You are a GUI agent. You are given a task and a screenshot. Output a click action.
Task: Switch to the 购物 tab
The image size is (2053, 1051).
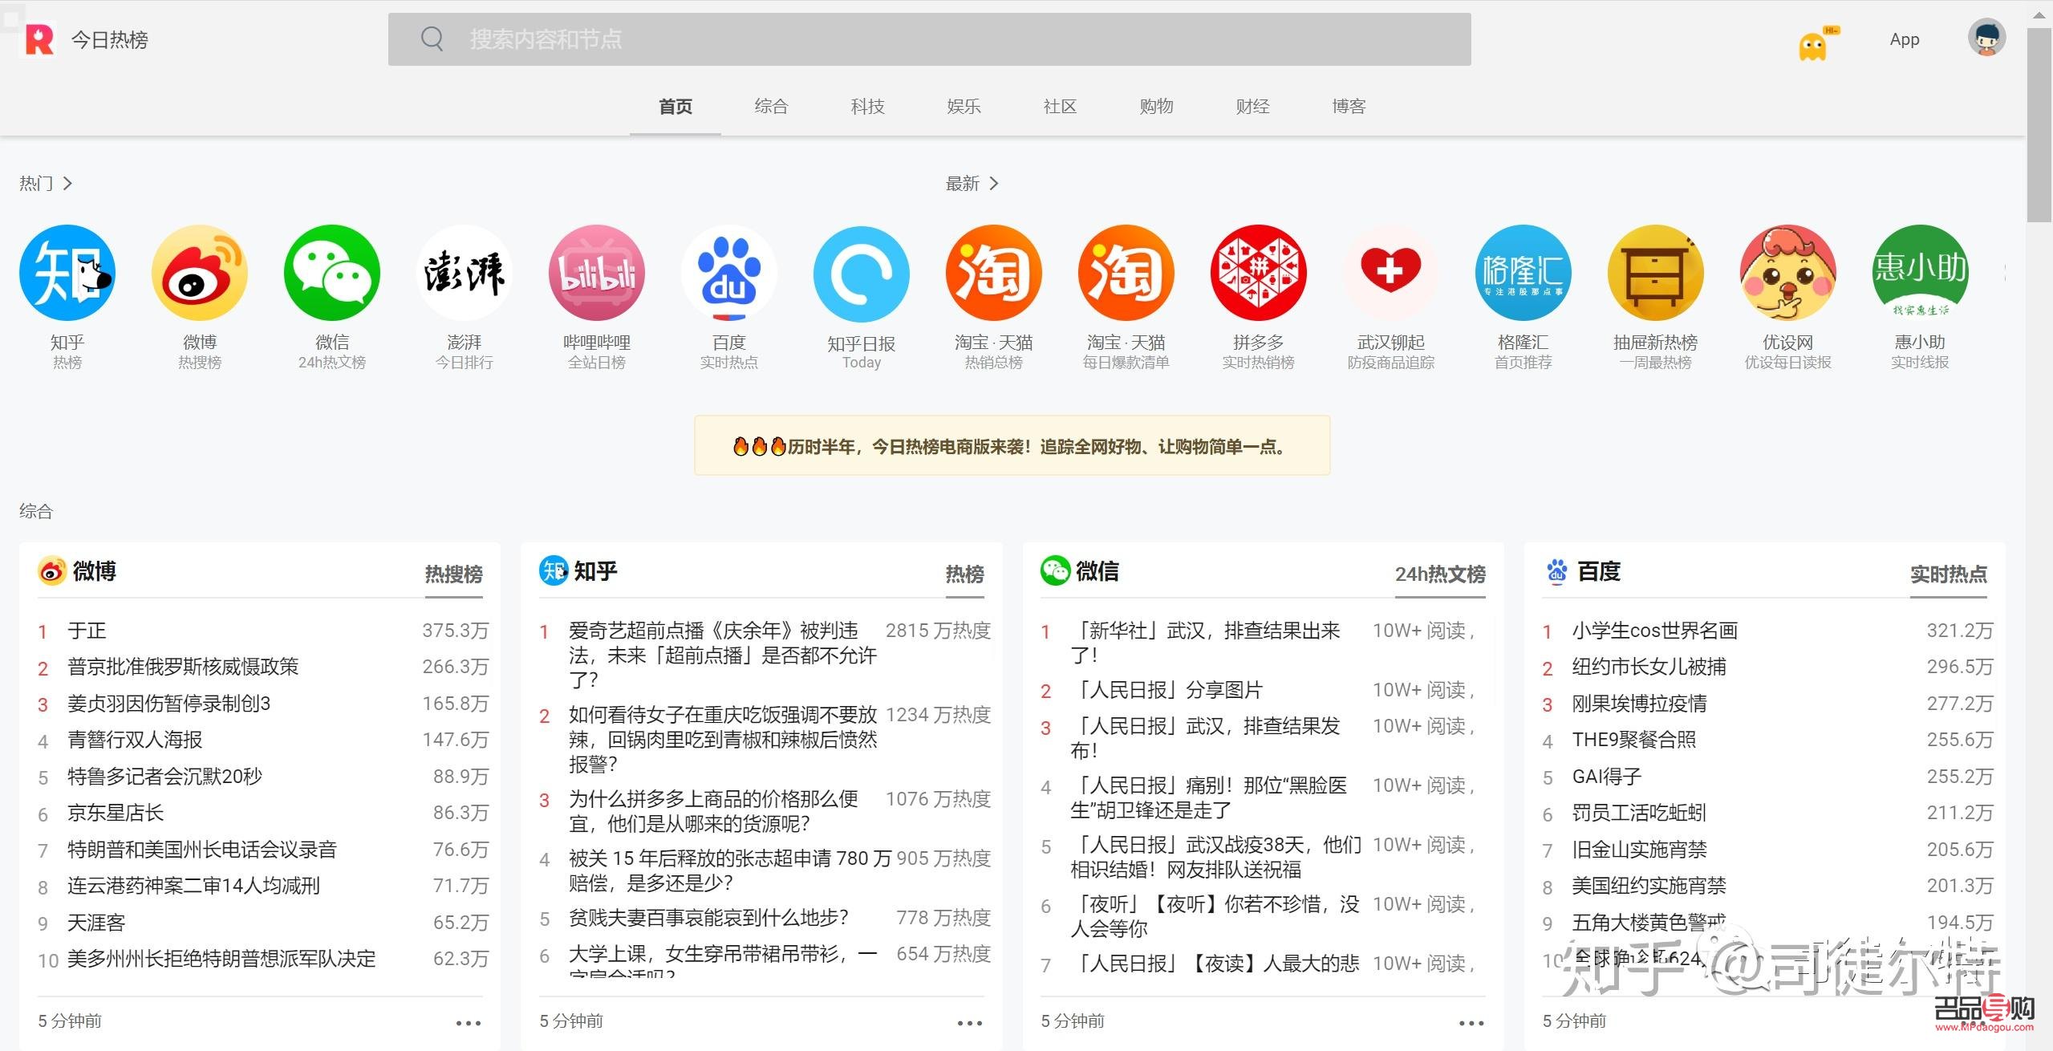tap(1157, 106)
